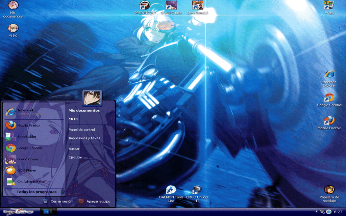
Task: Open Internet Explorer desktop shortcut
Action: point(329,75)
